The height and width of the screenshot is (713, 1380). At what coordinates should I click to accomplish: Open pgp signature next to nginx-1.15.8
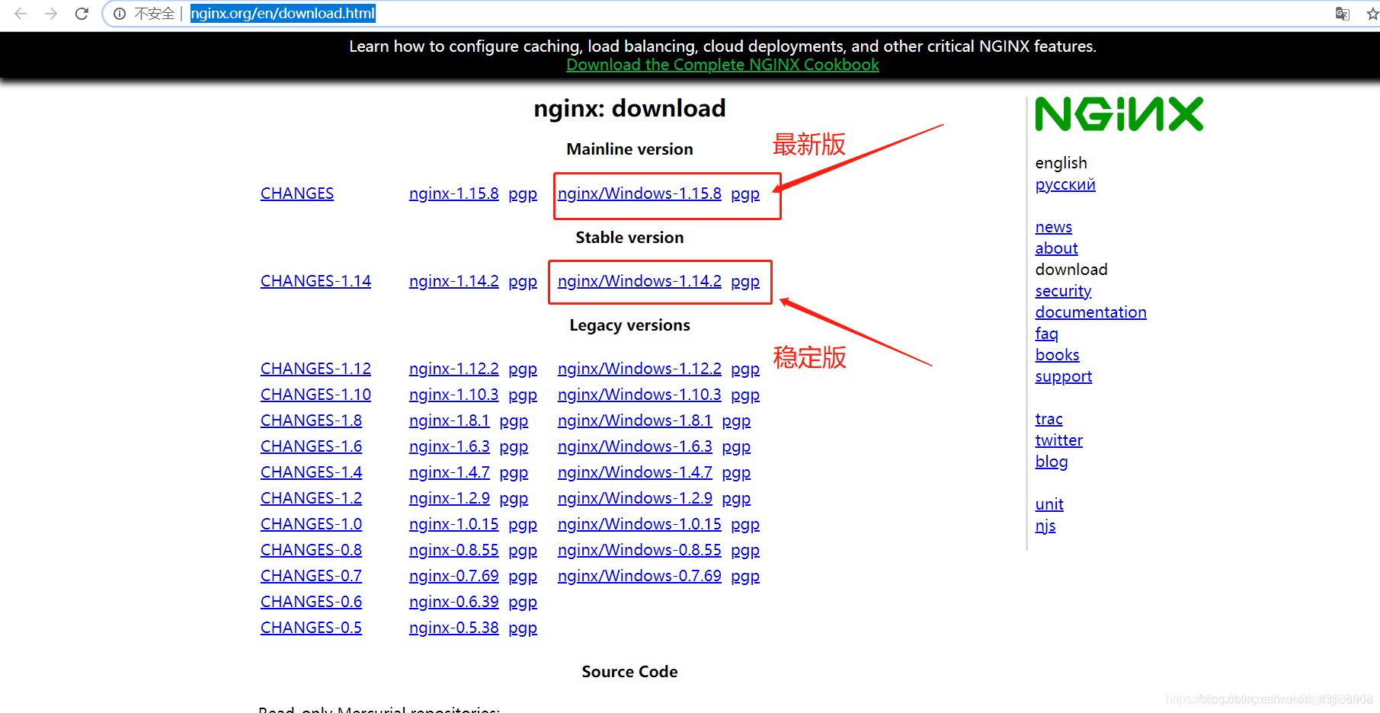pyautogui.click(x=523, y=194)
